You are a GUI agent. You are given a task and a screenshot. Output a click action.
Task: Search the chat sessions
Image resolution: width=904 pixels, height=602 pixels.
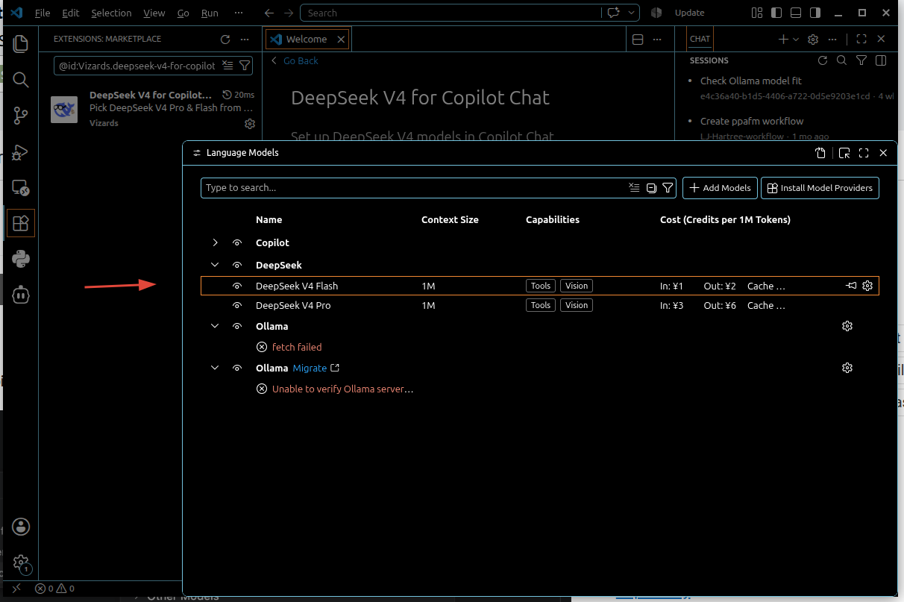(841, 60)
